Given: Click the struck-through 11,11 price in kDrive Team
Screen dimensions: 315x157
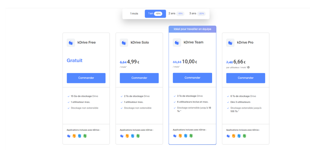Looking at the screenshot, I should (177, 62).
